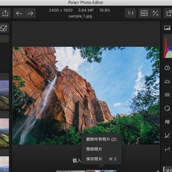Viewport: 172px width, 172px height.
Task: Select the crop and rotate tool
Action: click(168, 13)
